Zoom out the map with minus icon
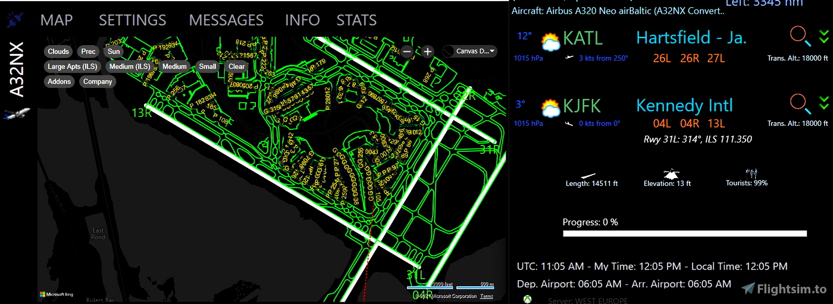Image resolution: width=833 pixels, height=304 pixels. click(407, 51)
